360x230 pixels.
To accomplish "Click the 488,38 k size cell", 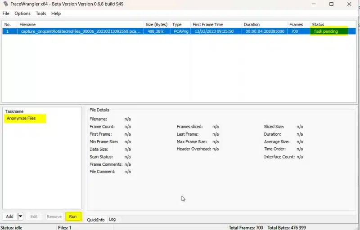I will pyautogui.click(x=156, y=31).
